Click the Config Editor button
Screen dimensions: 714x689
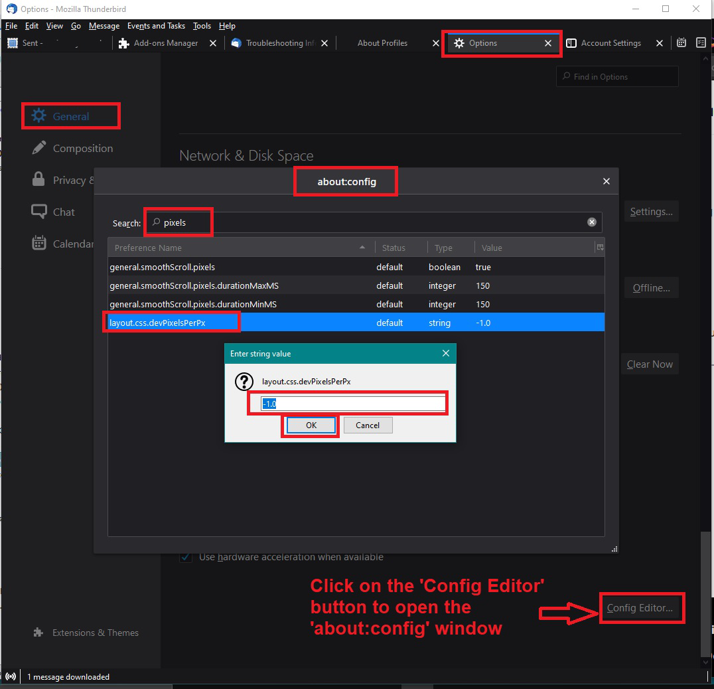[640, 608]
